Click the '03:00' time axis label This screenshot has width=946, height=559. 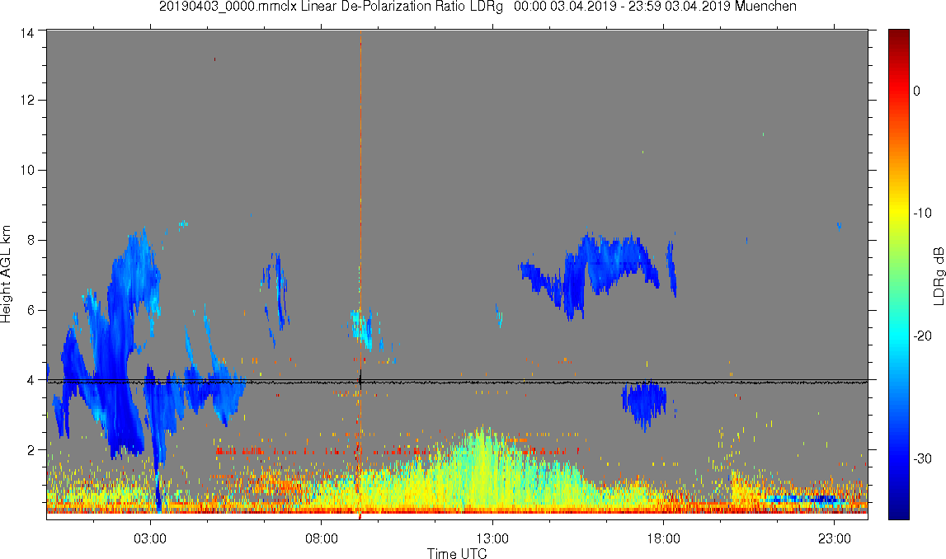(150, 538)
